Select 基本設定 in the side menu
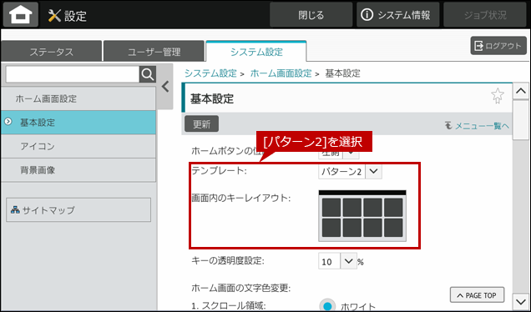This screenshot has width=531, height=312. tap(78, 123)
